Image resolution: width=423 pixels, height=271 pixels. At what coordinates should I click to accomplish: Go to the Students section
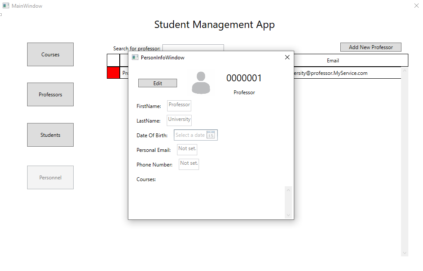[50, 135]
